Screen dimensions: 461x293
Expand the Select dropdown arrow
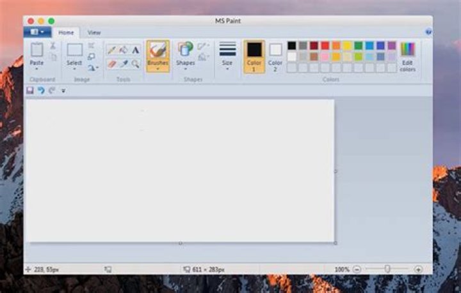74,69
